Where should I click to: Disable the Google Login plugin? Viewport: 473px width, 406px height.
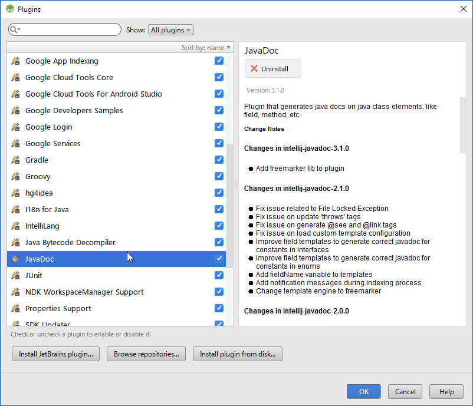pos(219,127)
